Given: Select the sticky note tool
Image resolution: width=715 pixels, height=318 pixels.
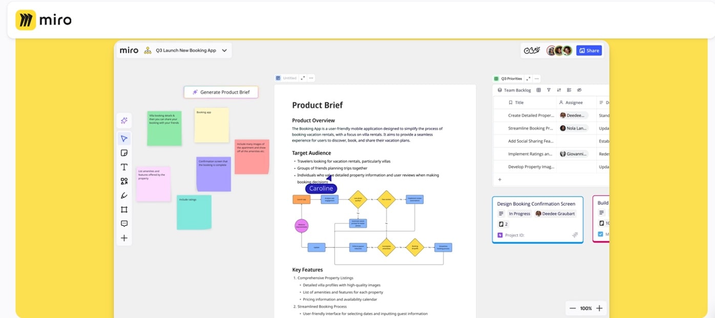Looking at the screenshot, I should [124, 153].
